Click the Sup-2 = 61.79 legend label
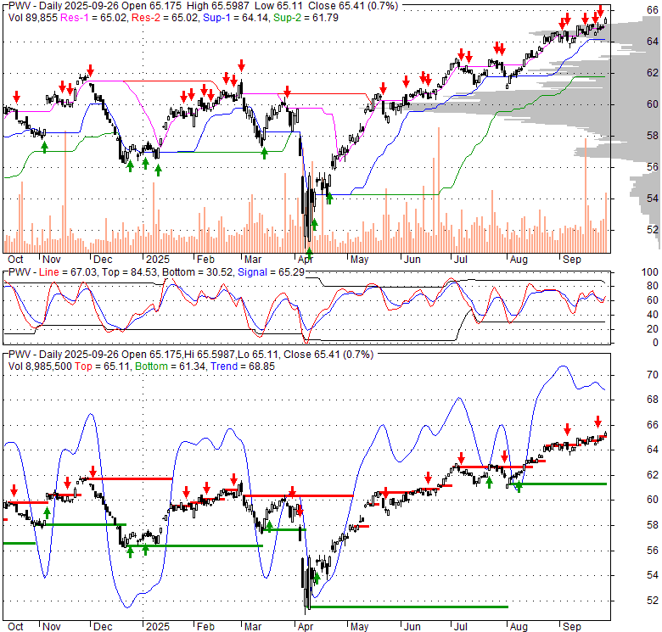 tap(306, 18)
